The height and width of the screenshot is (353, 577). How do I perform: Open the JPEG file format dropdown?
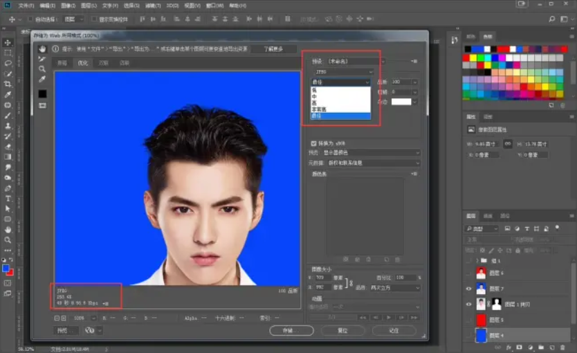pos(343,71)
